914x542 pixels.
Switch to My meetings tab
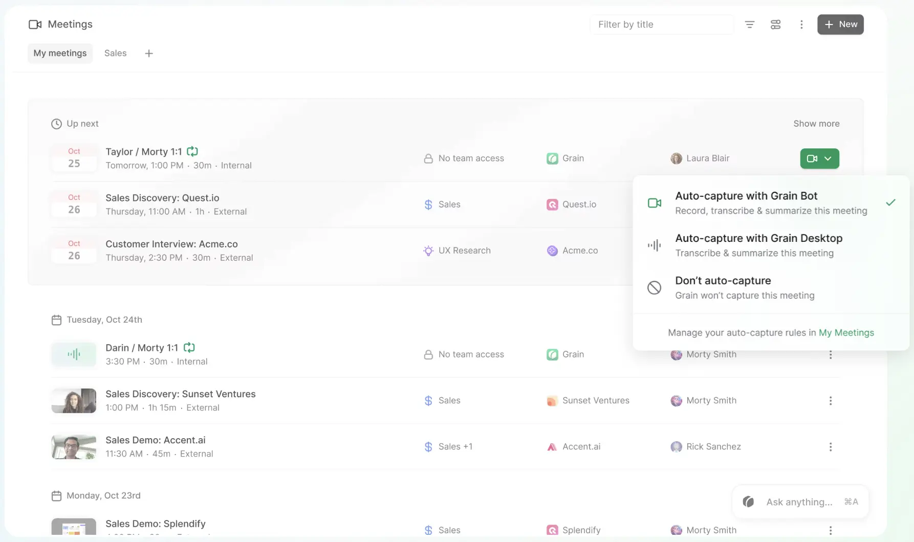point(60,53)
